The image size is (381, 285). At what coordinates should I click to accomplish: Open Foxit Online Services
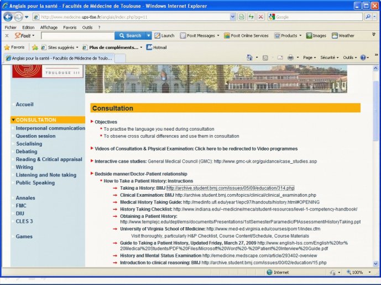point(246,36)
